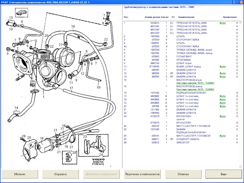
Task: Select РЕДУКЦИОННЫЙ КЛАПАН part 1271630
Action: click(181, 93)
